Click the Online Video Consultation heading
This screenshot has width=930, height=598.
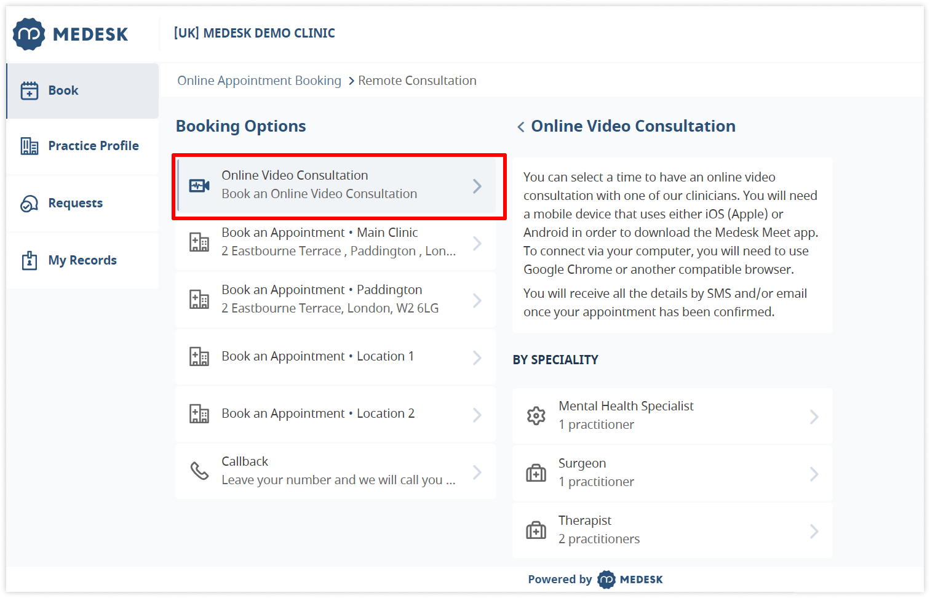point(633,126)
